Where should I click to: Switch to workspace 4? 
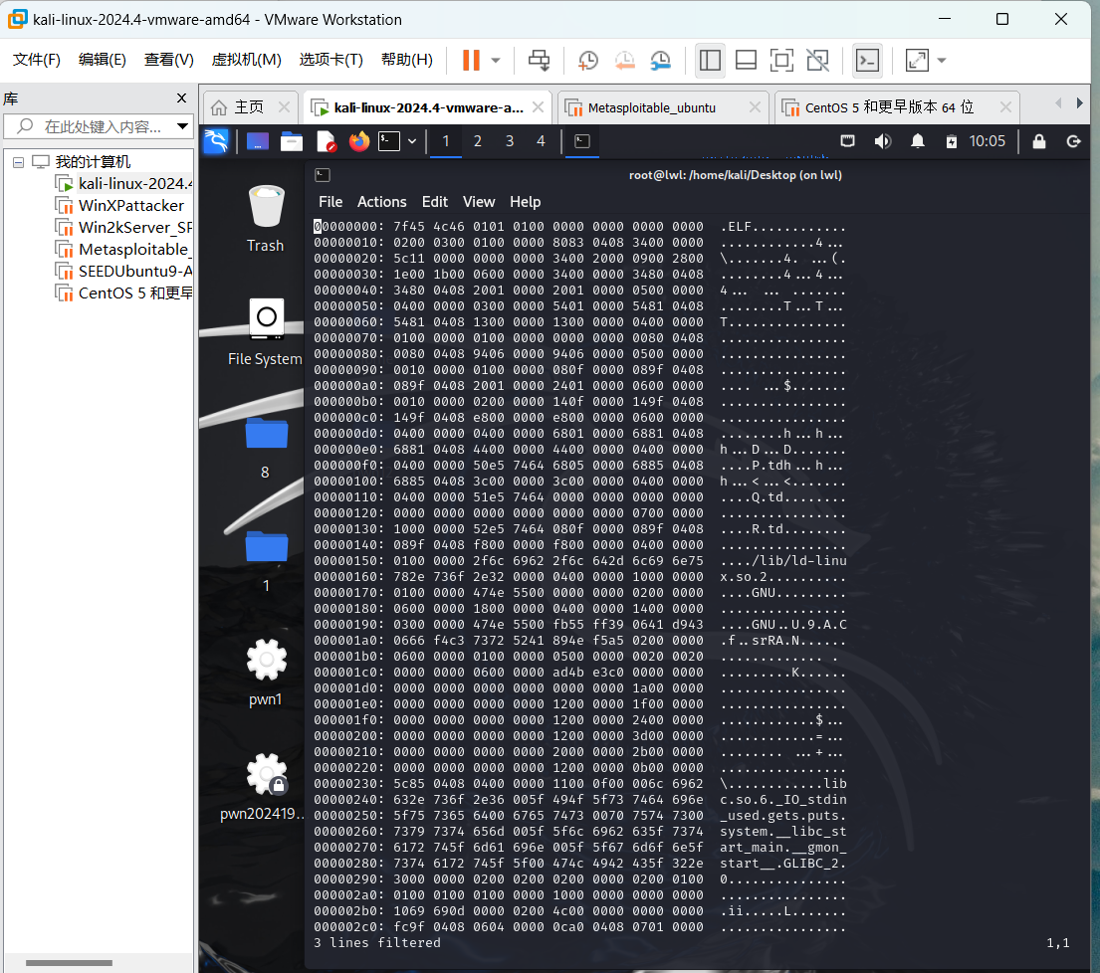pyautogui.click(x=541, y=141)
